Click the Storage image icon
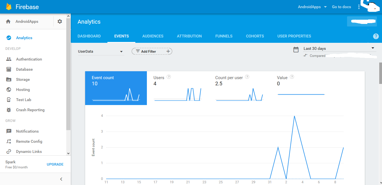 9,79
